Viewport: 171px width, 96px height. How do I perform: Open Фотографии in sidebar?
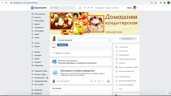[39, 31]
